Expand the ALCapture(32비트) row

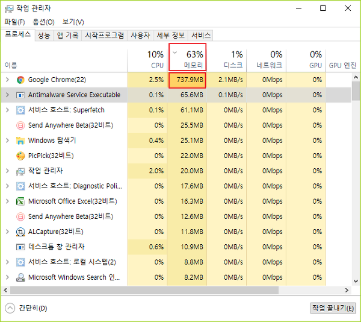pos(7,232)
